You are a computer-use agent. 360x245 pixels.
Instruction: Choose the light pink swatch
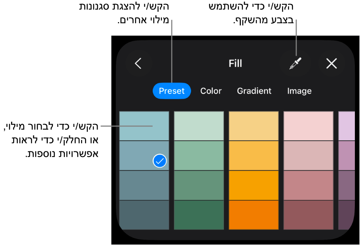pos(308,126)
